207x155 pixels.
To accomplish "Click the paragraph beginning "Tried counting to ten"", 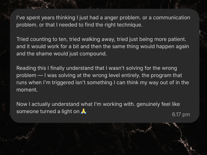I will click(103, 47).
